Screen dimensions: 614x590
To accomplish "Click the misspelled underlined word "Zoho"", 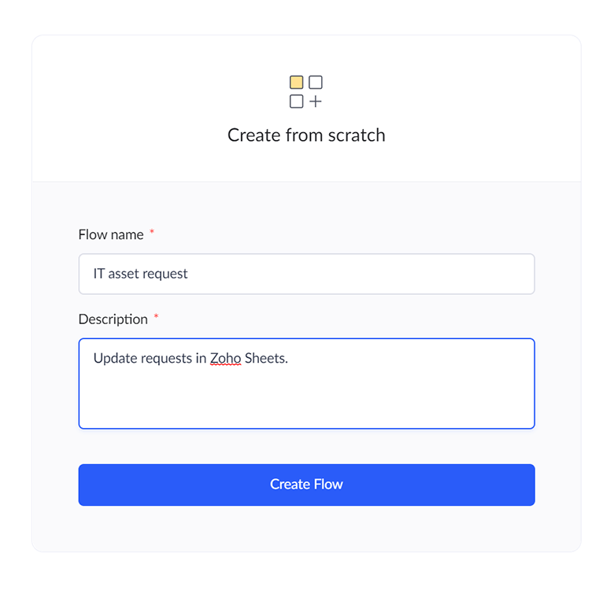I will (x=226, y=359).
